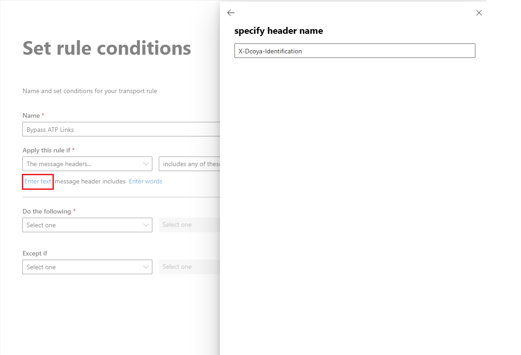Expand 'The message headers...' condition dropdown
This screenshot has width=521, height=355.
(88, 164)
